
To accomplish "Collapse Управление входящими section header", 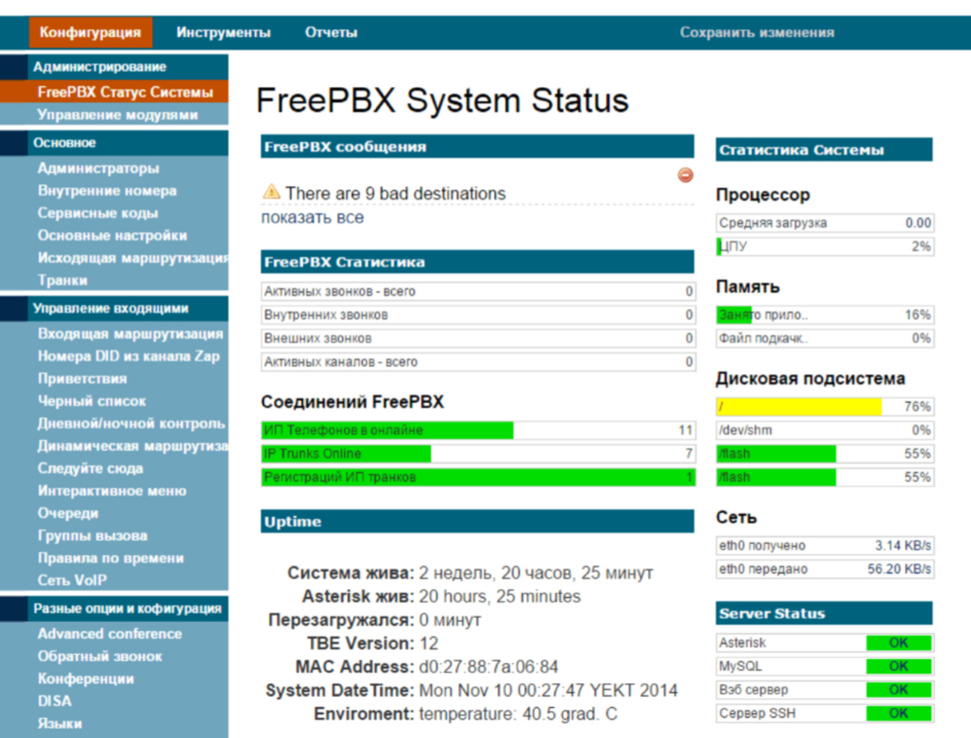I will [114, 308].
